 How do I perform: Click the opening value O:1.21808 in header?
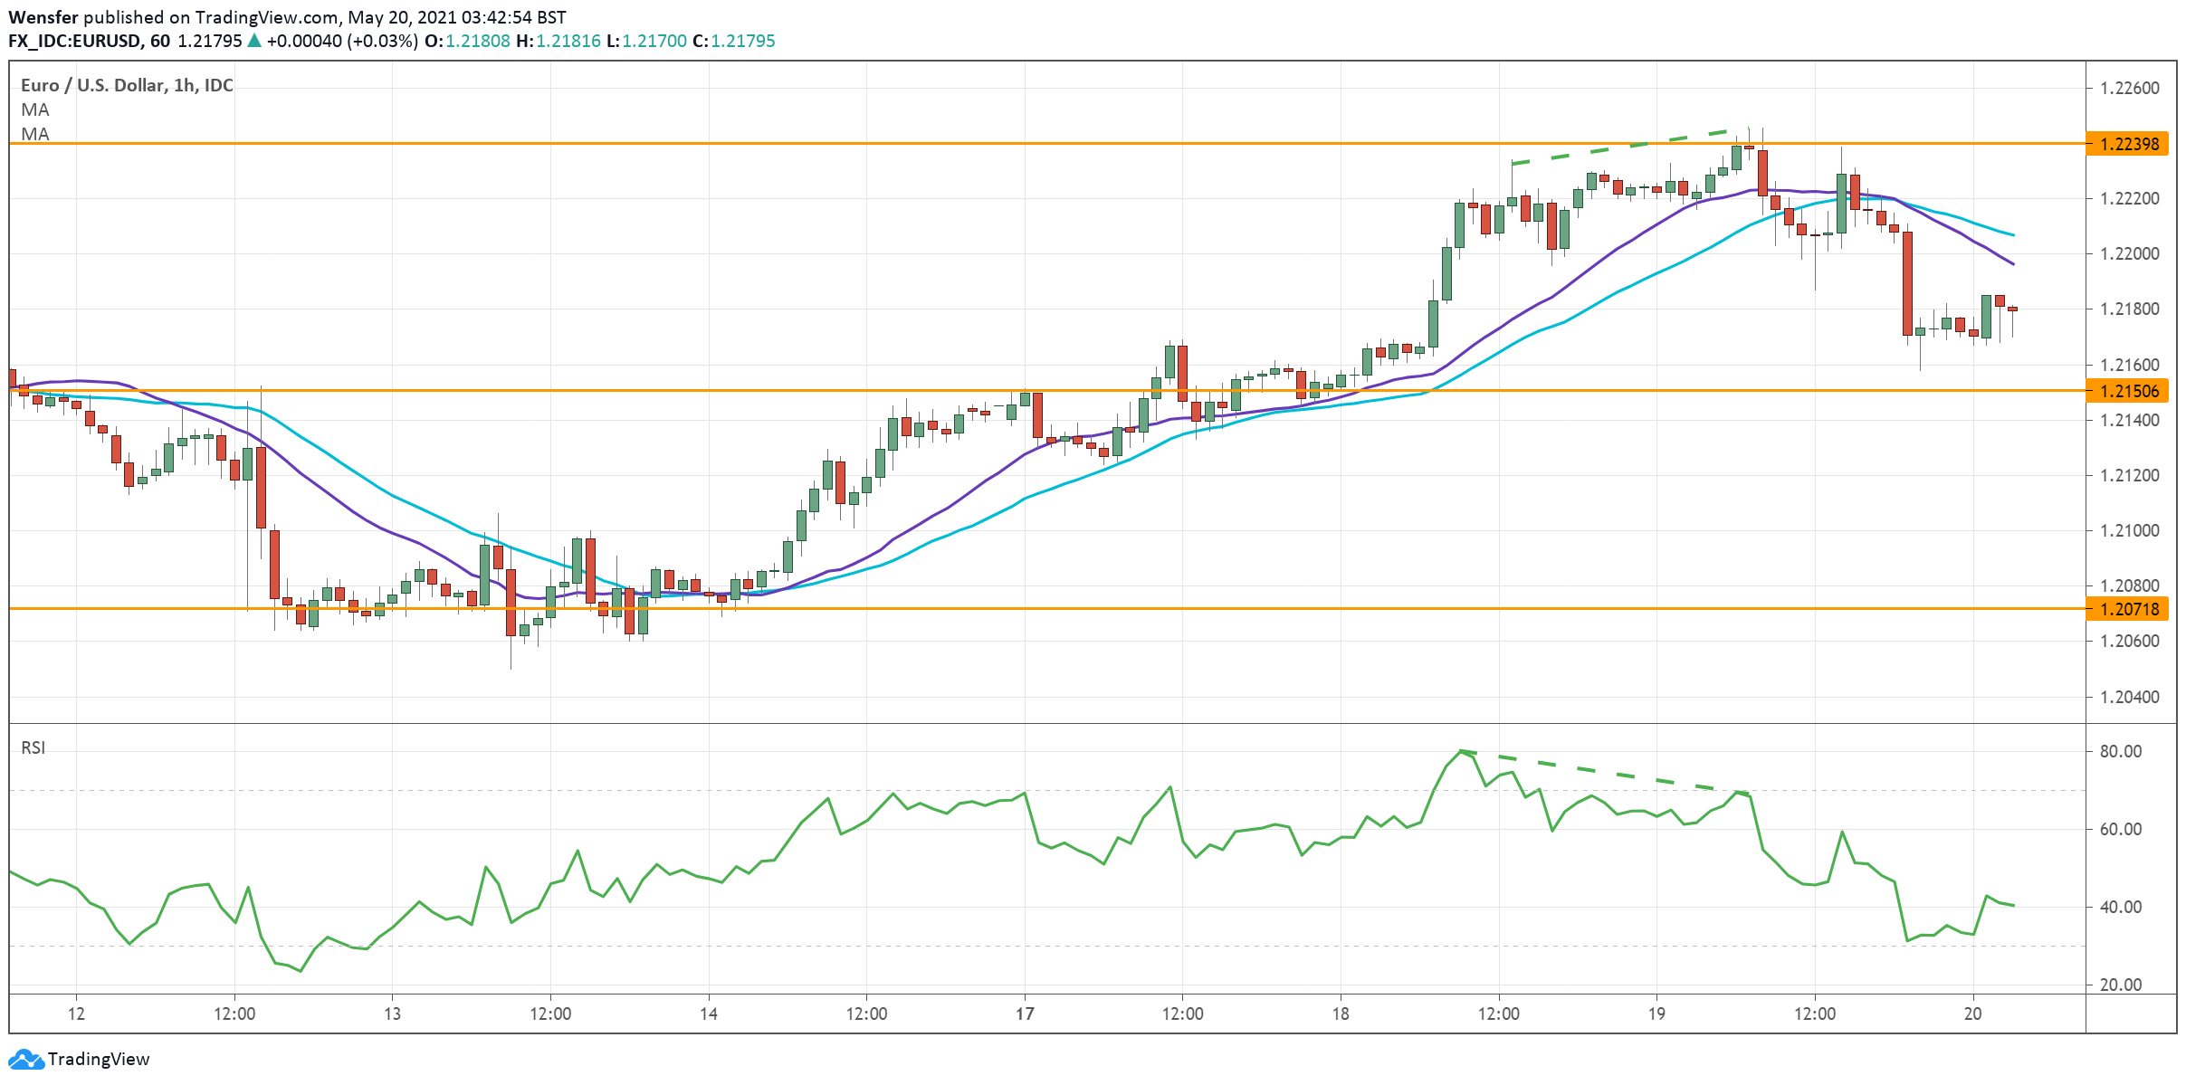tap(467, 41)
